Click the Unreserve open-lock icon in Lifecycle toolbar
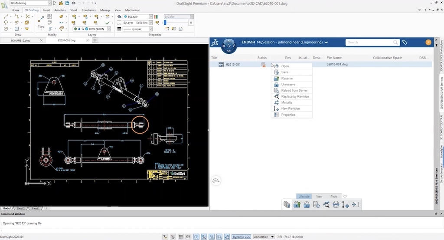Viewport: 444px width, 240px height. (307, 205)
